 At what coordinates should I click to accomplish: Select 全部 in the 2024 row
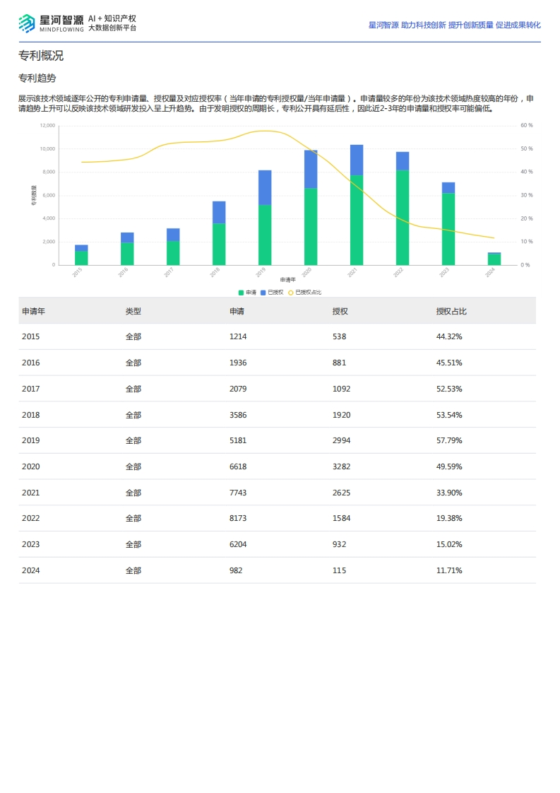pos(133,570)
